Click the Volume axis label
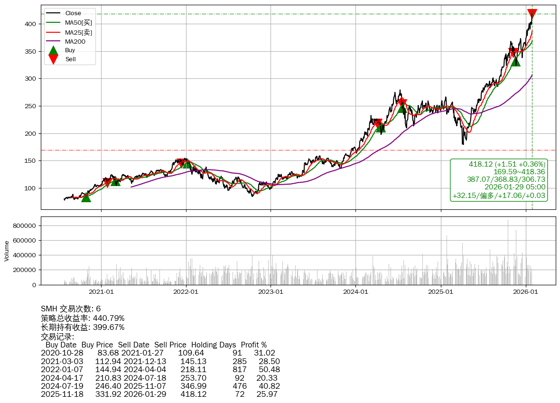This screenshot has width=560, height=403. (x=7, y=251)
